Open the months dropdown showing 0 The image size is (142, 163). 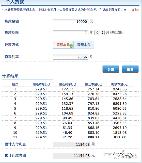(99, 32)
